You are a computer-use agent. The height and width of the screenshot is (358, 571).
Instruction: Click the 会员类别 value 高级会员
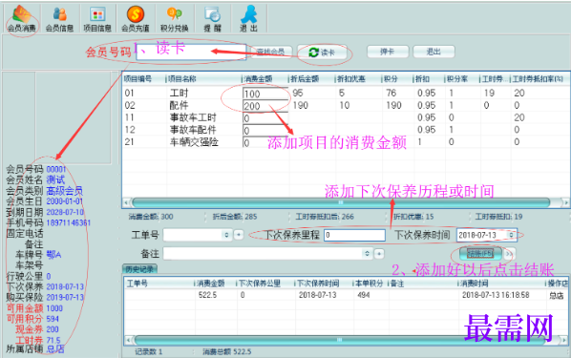[65, 191]
